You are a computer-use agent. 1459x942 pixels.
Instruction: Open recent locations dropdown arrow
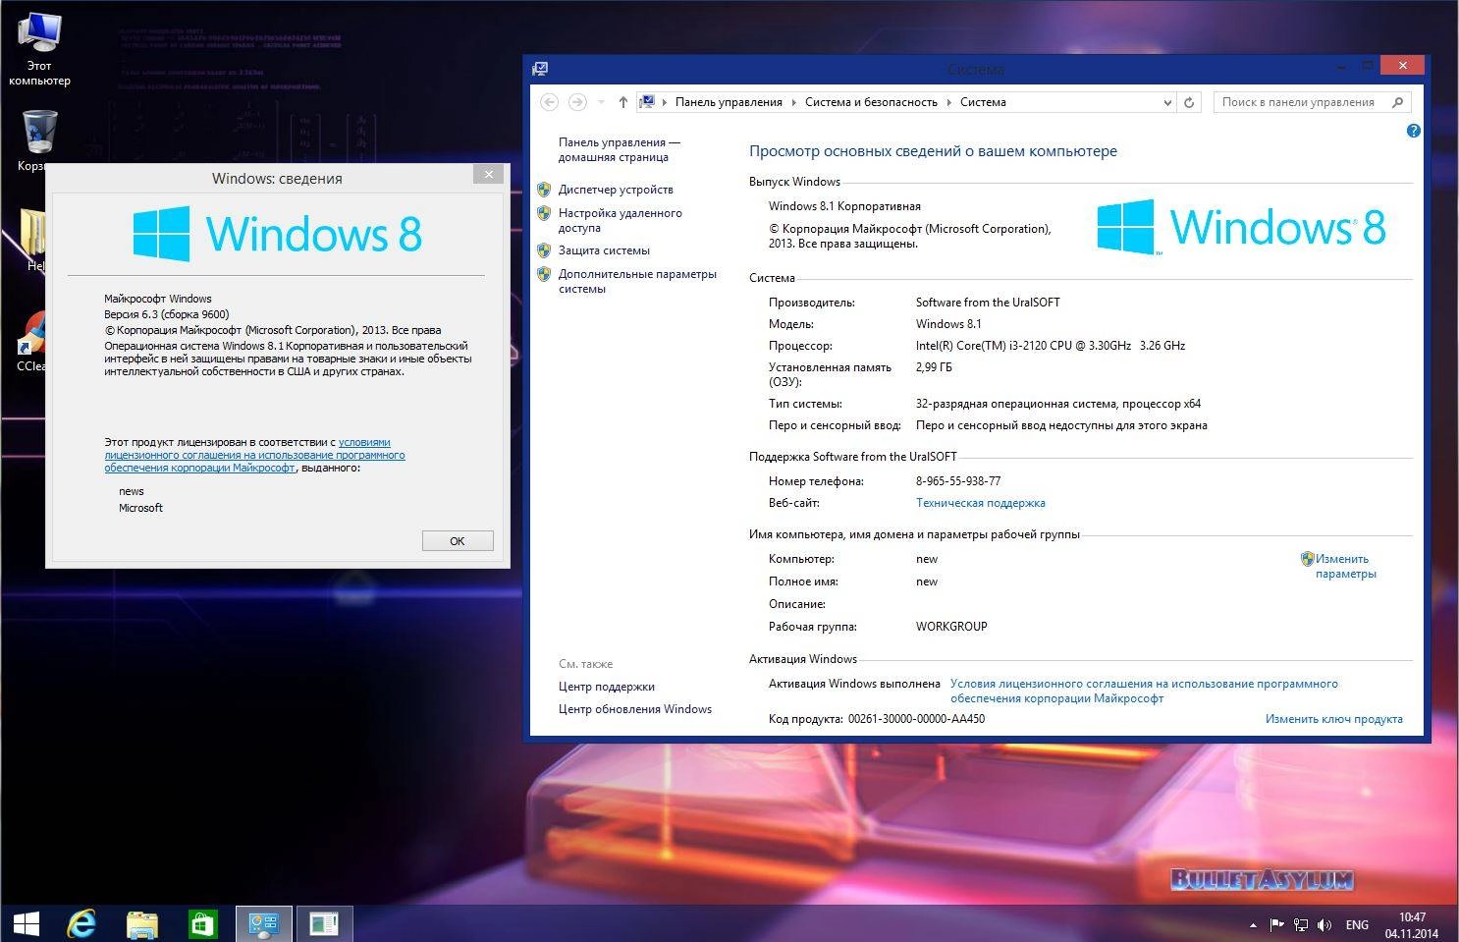click(x=601, y=102)
